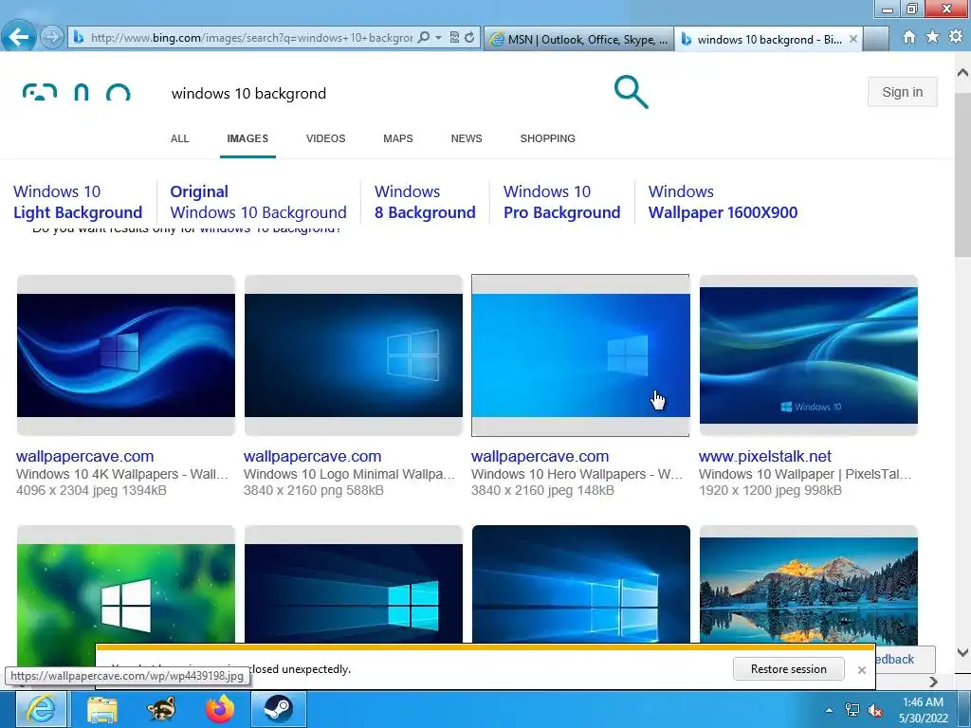Open Windows 10 Pro Background suggestion
The width and height of the screenshot is (971, 728).
[x=561, y=202]
